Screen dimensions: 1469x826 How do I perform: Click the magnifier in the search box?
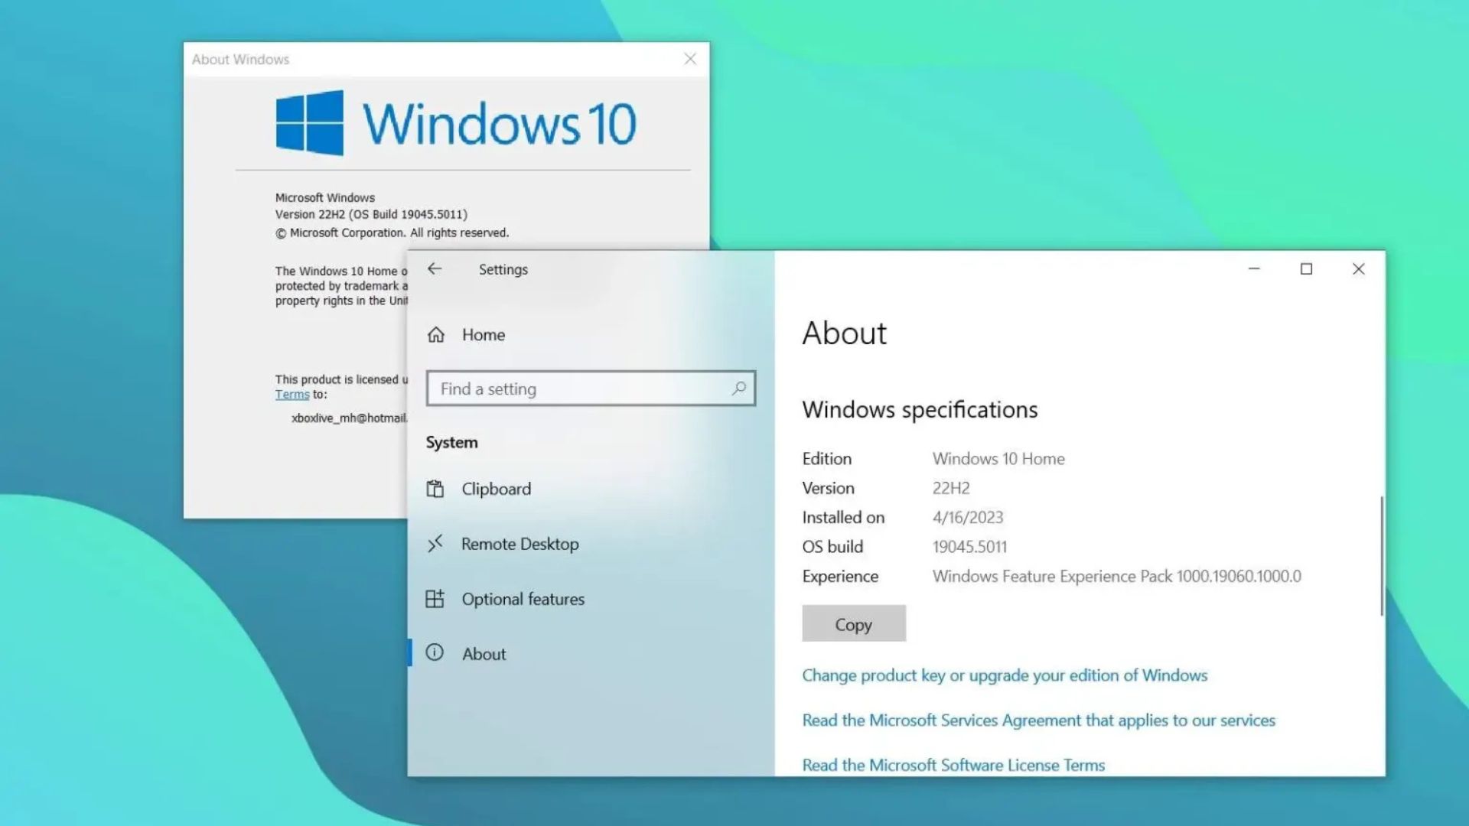pyautogui.click(x=737, y=389)
